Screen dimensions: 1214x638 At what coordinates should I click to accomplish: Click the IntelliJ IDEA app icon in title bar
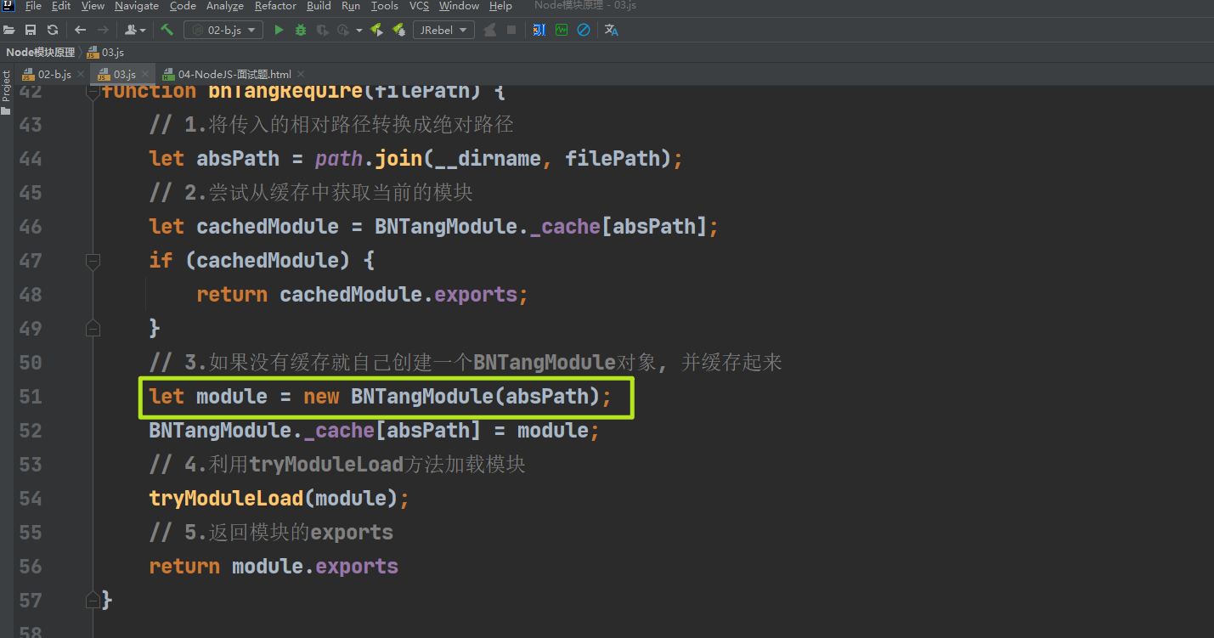8,6
